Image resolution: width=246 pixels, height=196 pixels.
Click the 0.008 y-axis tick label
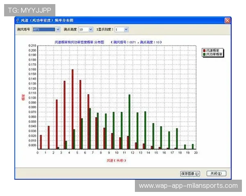(x=32, y=145)
